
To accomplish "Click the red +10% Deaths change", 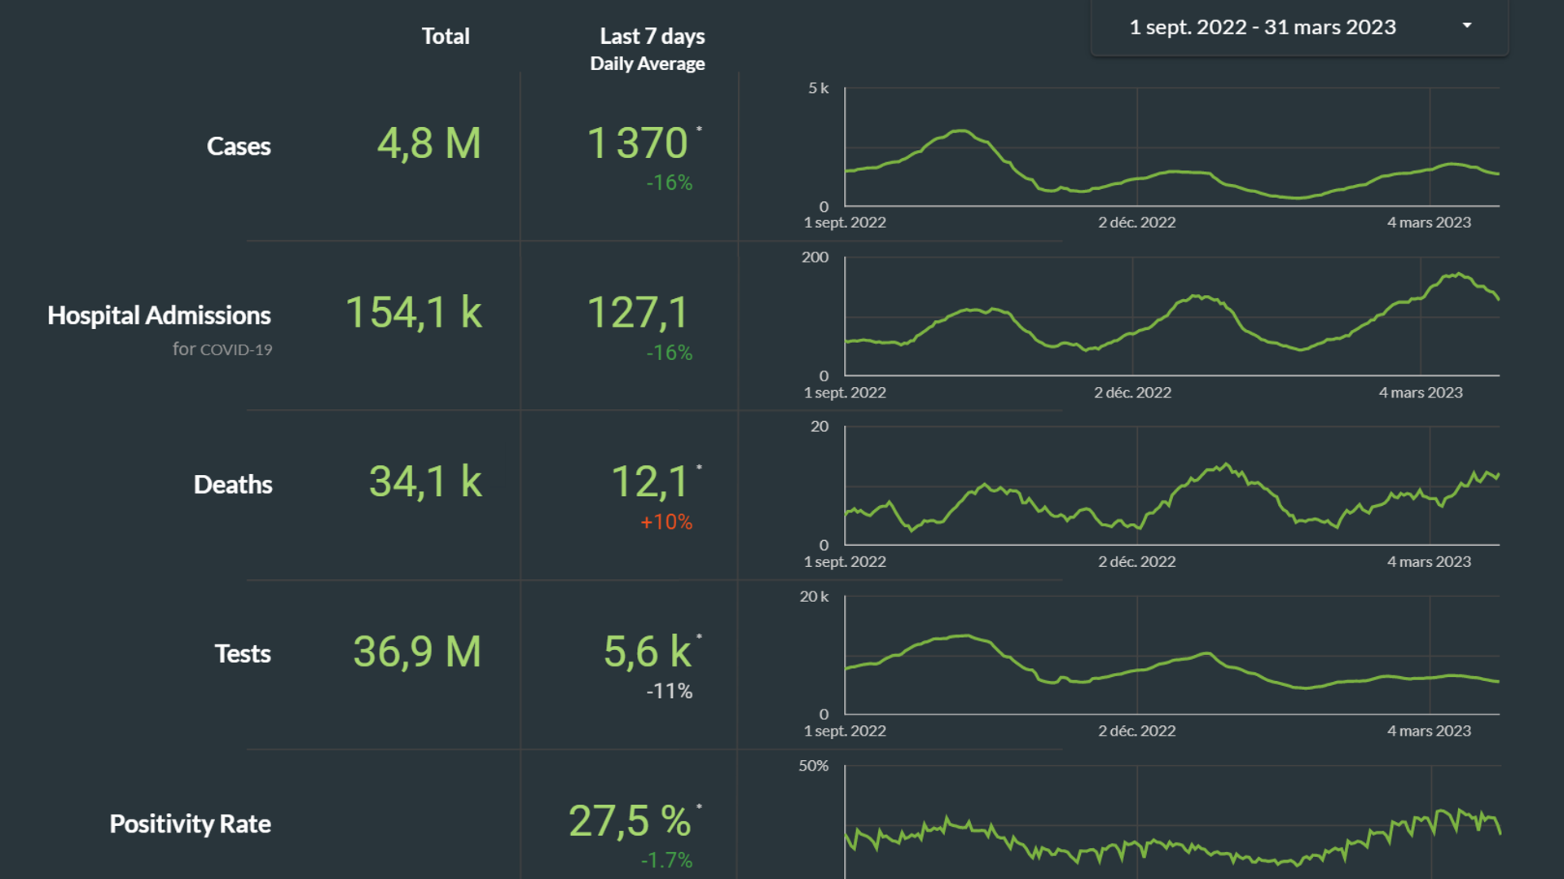I will (x=666, y=522).
